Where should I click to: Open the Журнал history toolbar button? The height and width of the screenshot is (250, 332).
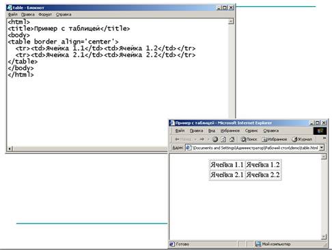302,139
